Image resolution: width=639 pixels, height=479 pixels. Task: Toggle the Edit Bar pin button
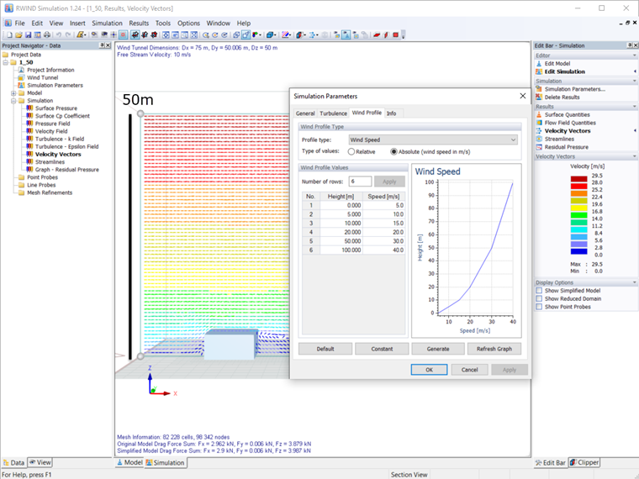(x=629, y=45)
